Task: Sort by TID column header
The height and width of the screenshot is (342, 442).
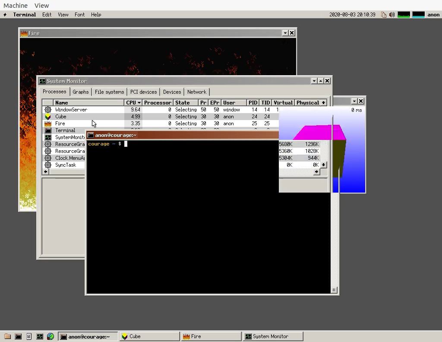Action: [265, 103]
